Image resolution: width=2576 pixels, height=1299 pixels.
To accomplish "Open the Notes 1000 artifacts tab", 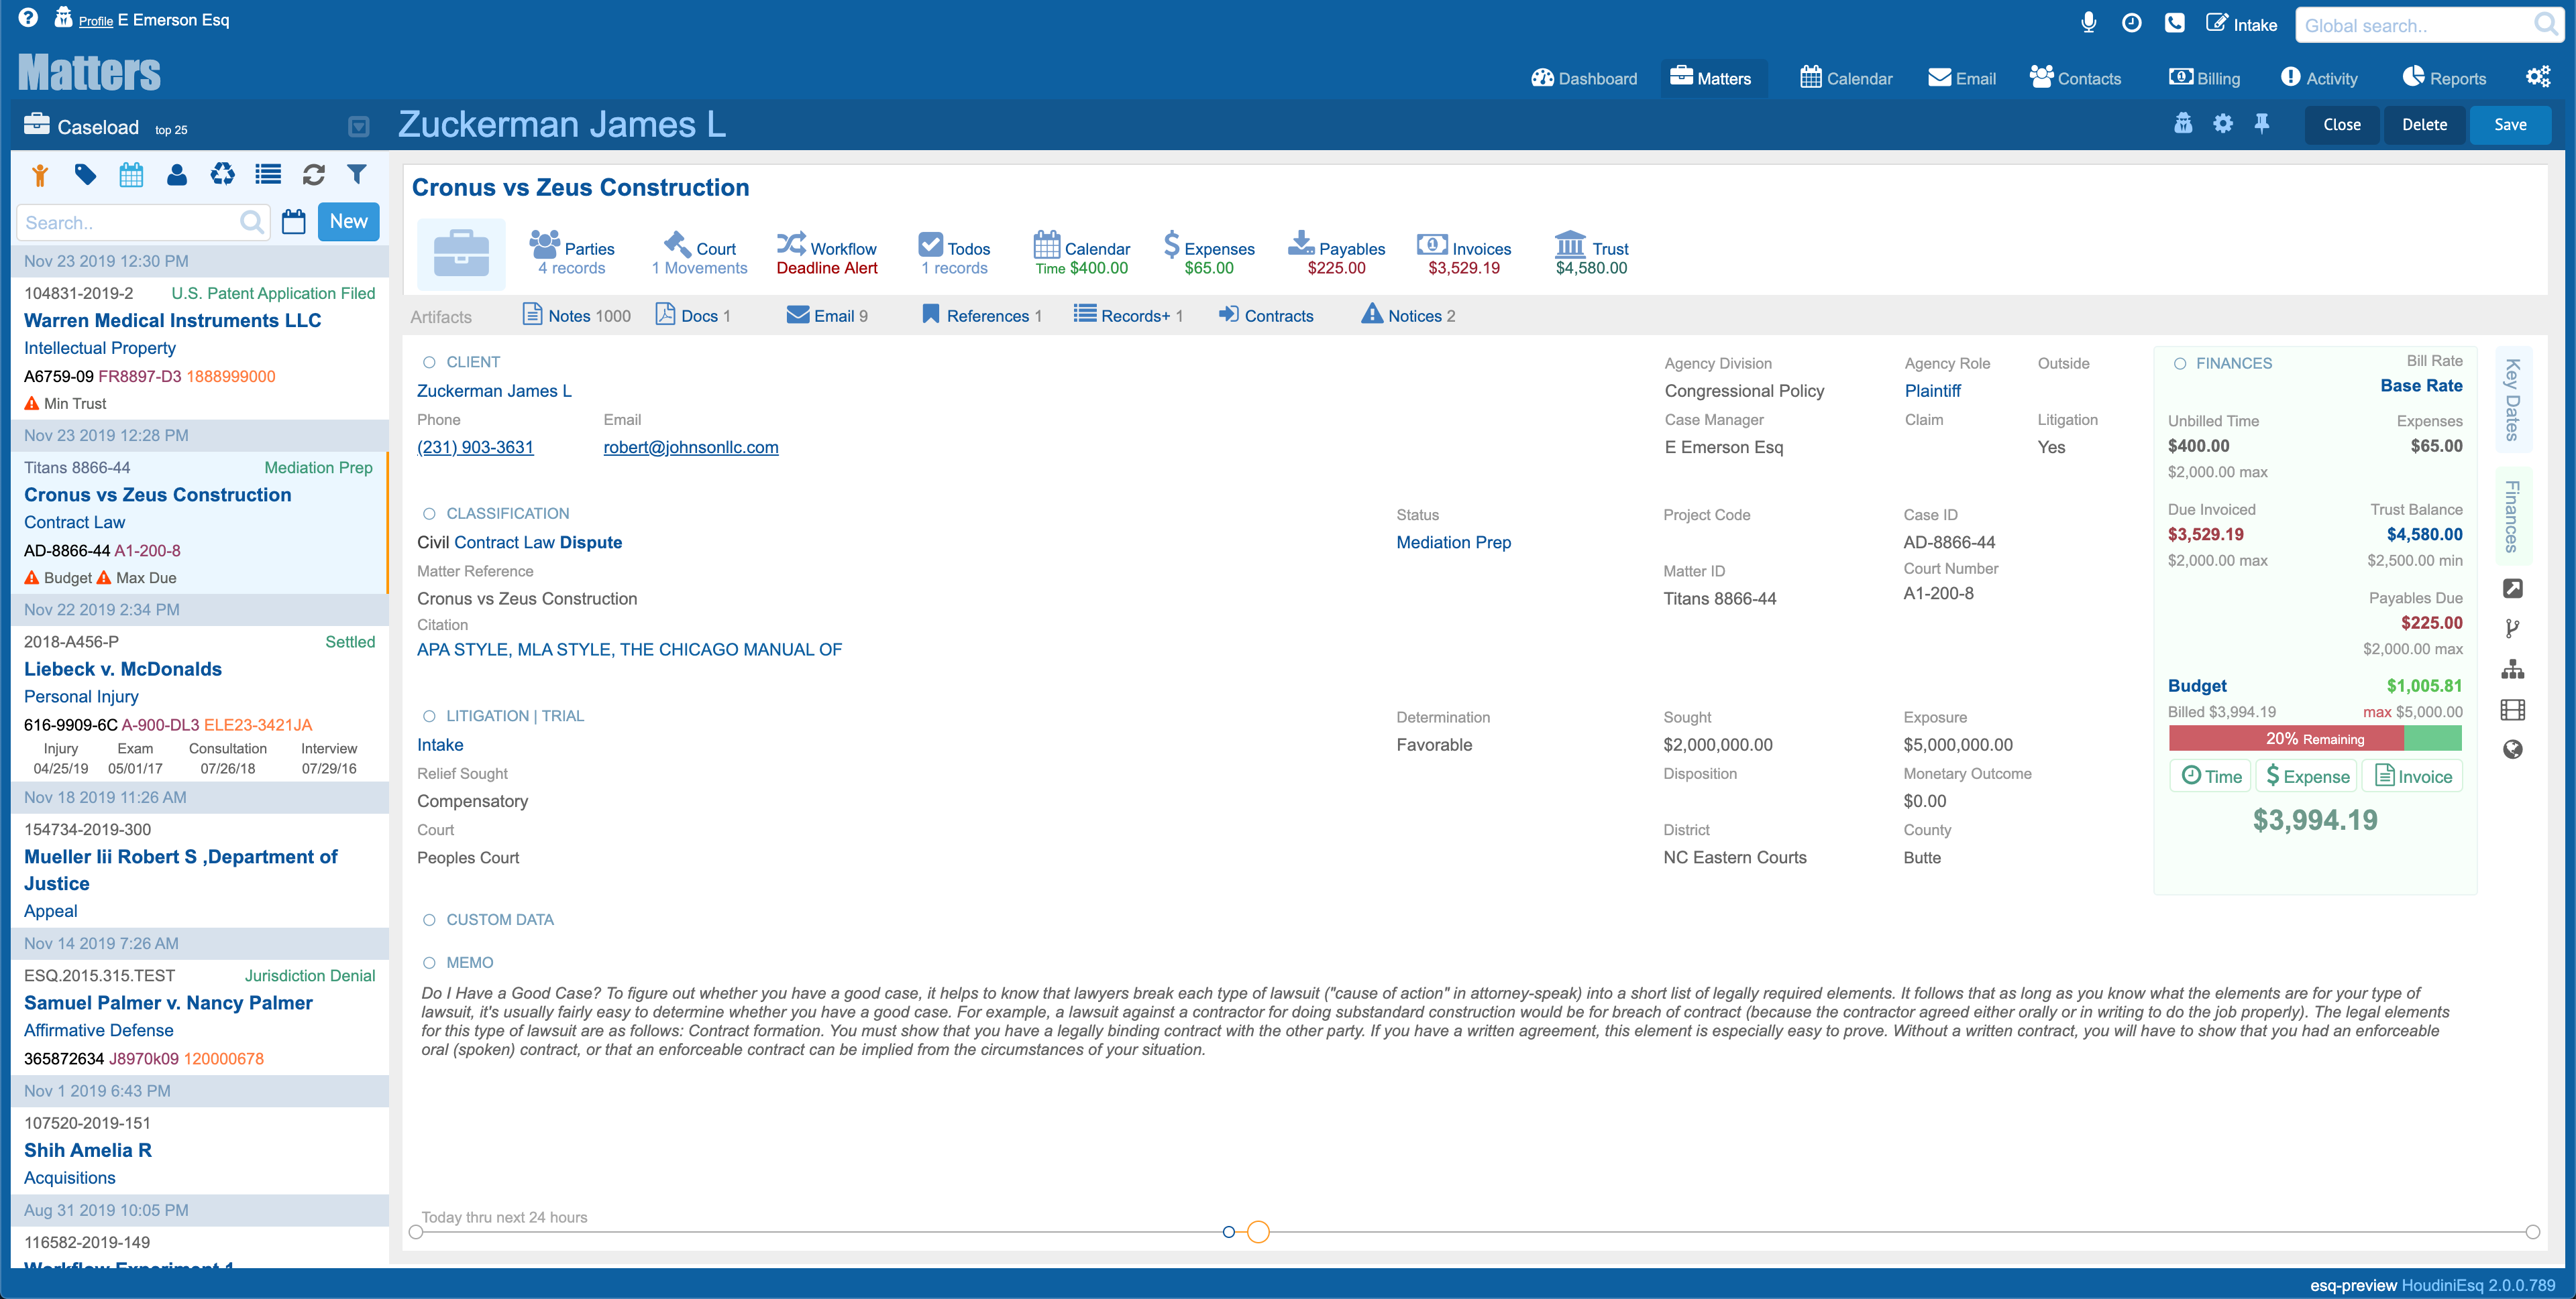I will (x=577, y=316).
